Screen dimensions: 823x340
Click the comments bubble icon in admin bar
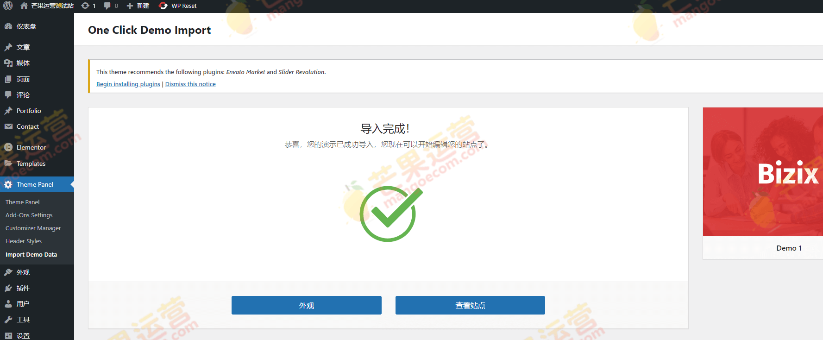coord(107,6)
